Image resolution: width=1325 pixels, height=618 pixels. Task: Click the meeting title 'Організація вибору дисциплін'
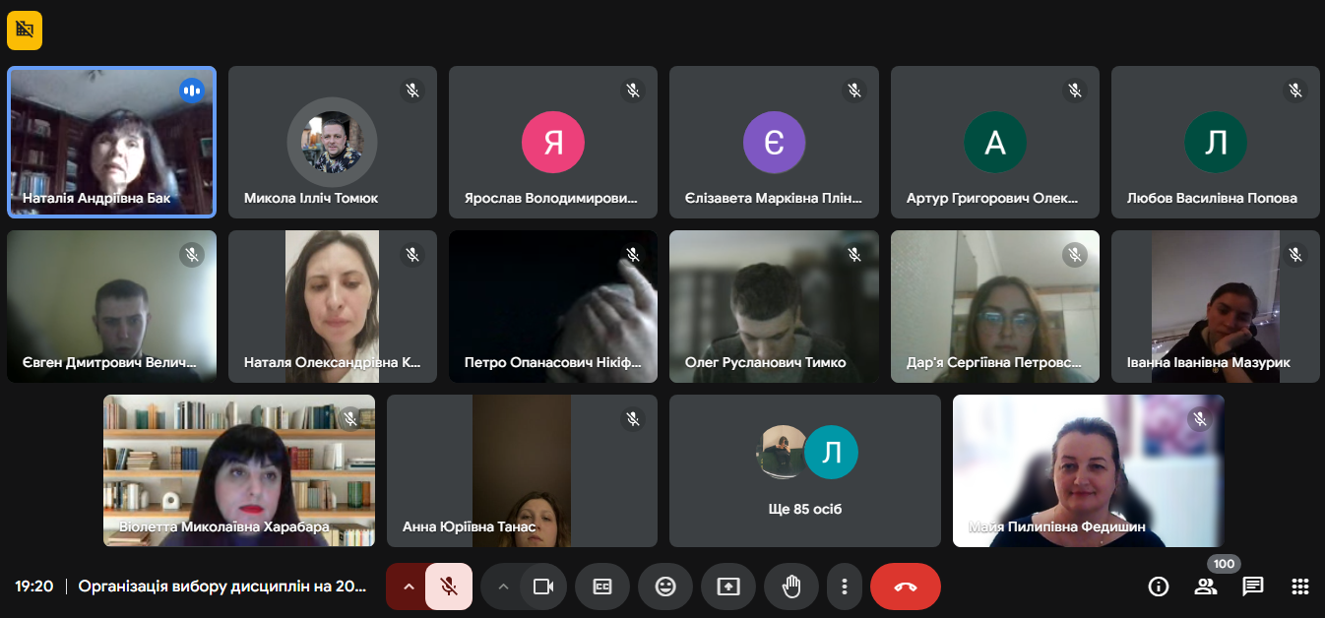(221, 587)
